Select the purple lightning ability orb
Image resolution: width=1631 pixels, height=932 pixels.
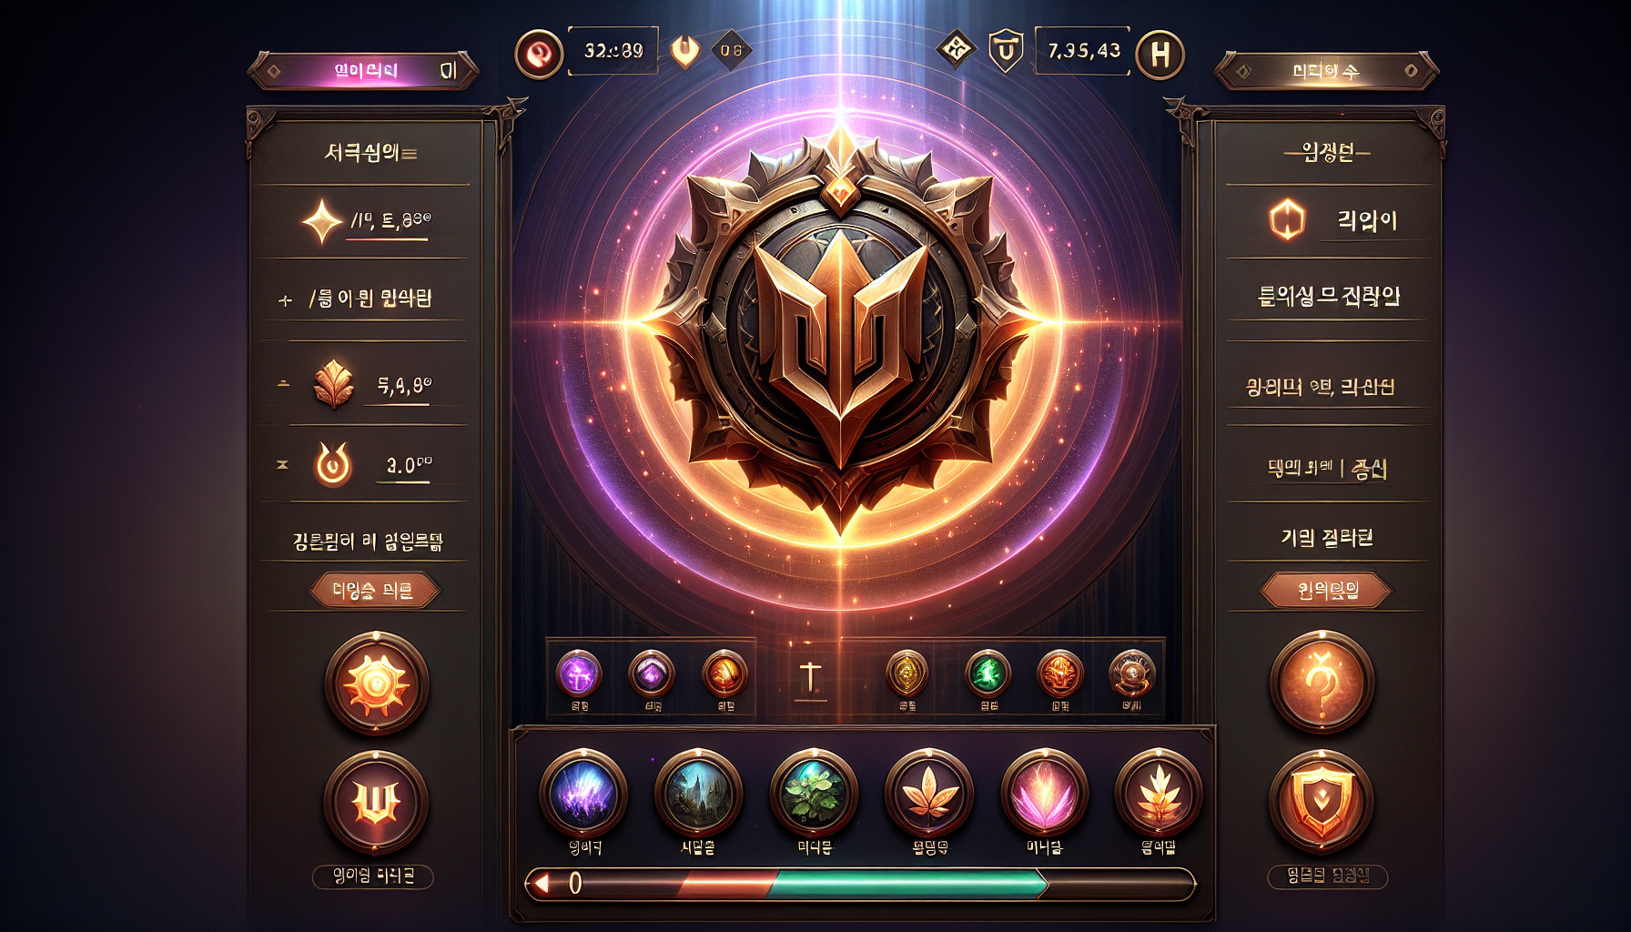(583, 793)
